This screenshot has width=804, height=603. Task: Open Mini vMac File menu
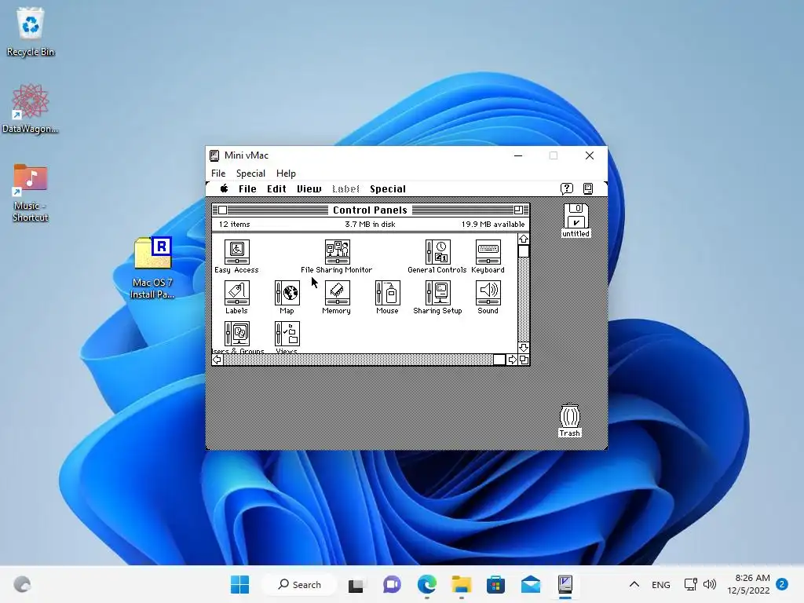click(x=218, y=174)
